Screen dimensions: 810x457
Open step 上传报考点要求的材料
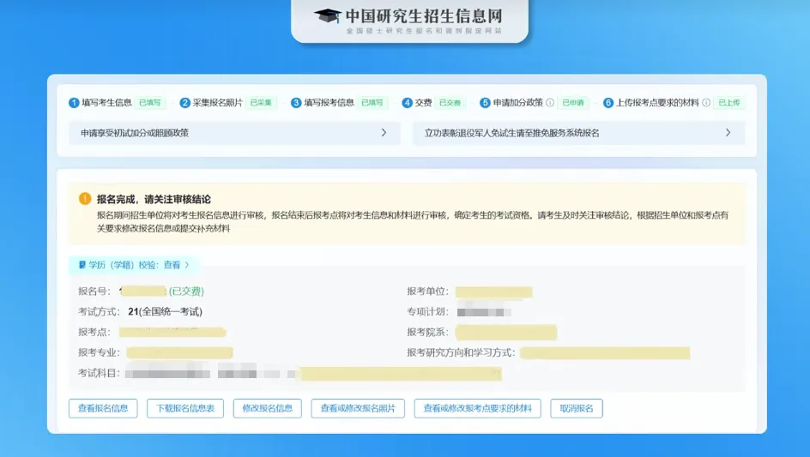pyautogui.click(x=657, y=103)
